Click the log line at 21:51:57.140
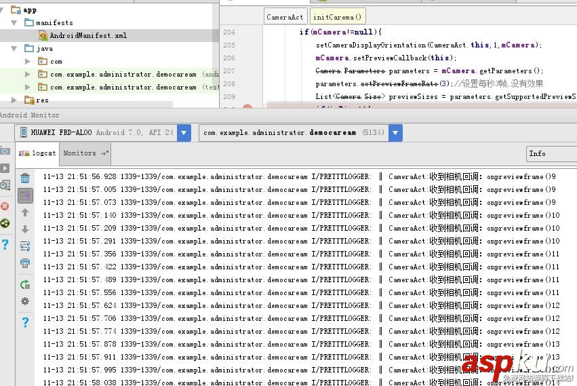This screenshot has height=386, width=577. click(301, 216)
